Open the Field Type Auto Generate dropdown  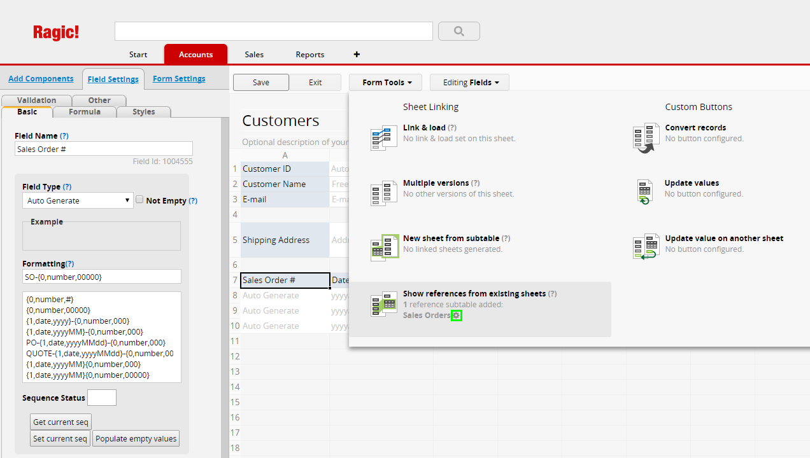(78, 200)
